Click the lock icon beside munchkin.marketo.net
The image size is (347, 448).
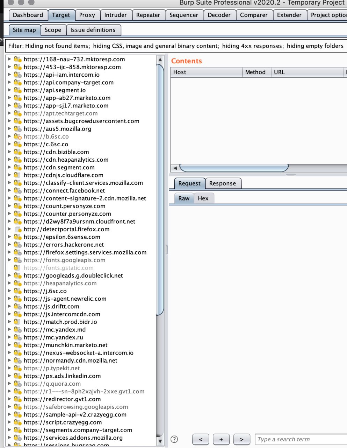[17, 345]
